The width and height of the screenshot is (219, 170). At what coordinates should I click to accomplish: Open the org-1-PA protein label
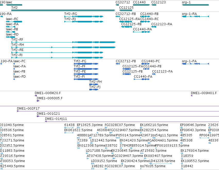pos(189,61)
